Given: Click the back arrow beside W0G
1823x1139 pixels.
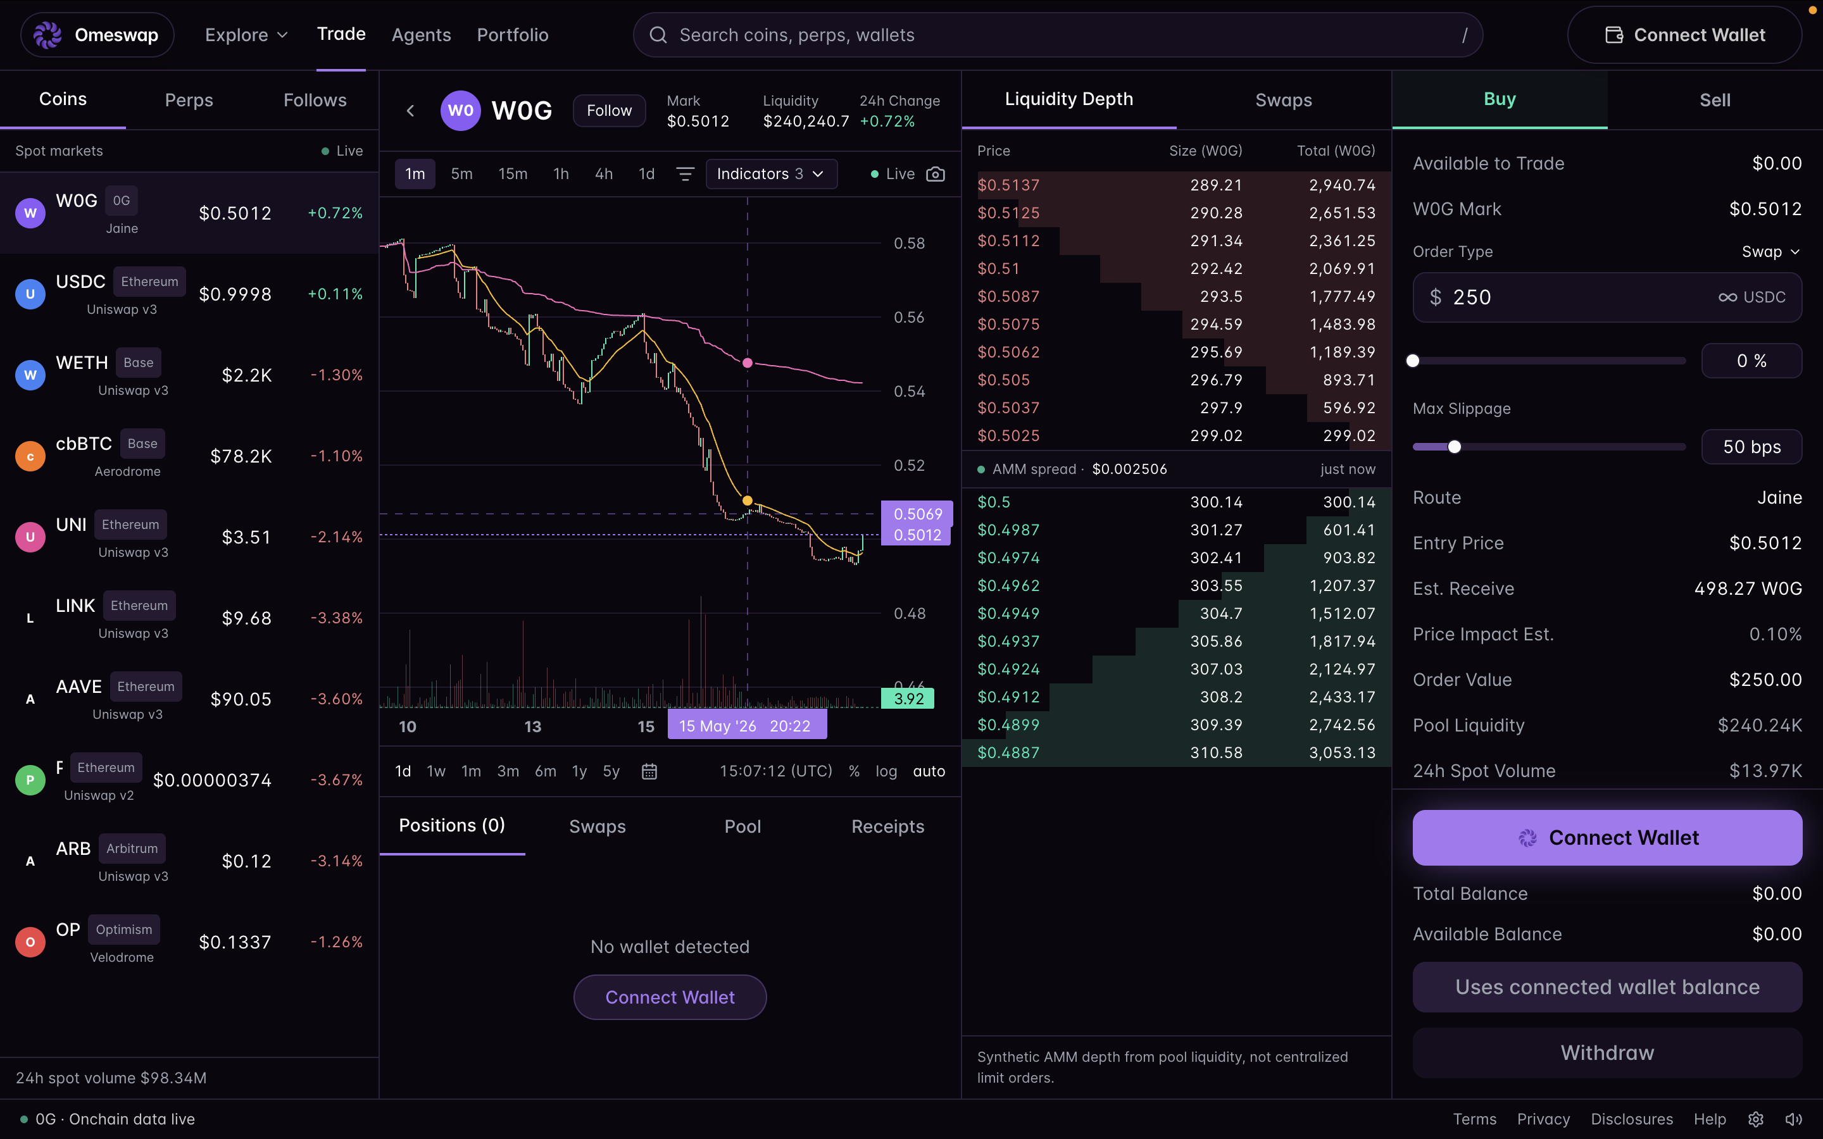Looking at the screenshot, I should point(411,111).
